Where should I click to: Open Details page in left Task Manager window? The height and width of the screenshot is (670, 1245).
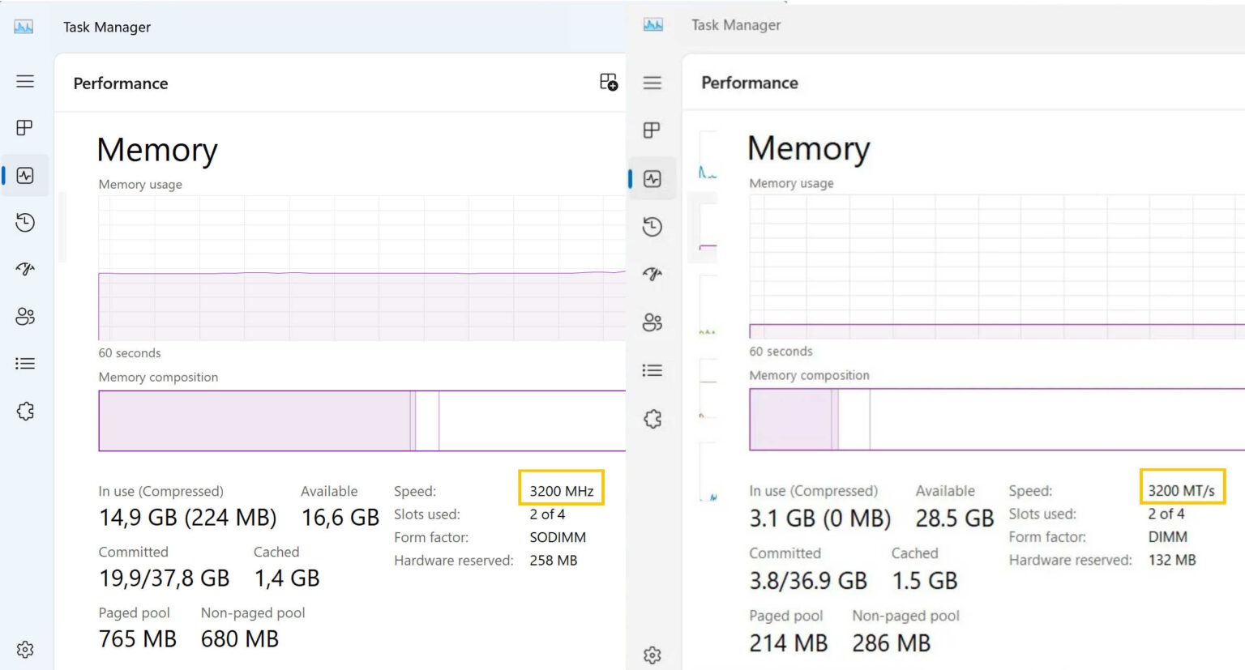point(25,364)
